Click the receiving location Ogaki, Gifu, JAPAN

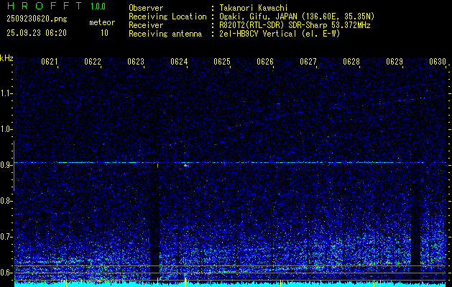coord(258,17)
